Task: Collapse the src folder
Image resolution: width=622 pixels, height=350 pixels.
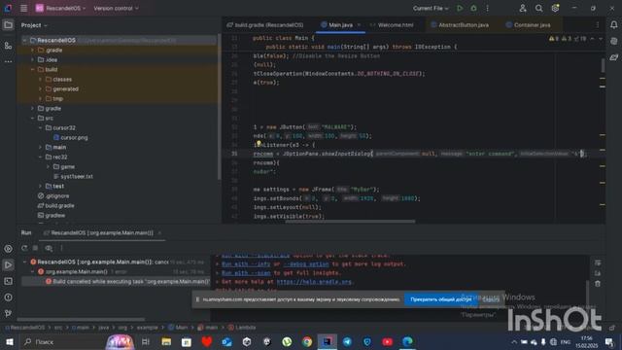Action: pos(32,118)
